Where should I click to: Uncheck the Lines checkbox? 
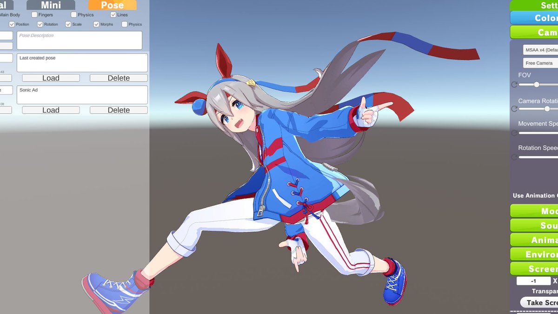113,15
